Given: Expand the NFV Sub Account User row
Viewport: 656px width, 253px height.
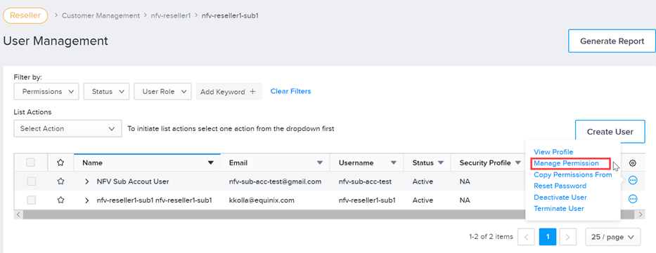Looking at the screenshot, I should coord(87,182).
